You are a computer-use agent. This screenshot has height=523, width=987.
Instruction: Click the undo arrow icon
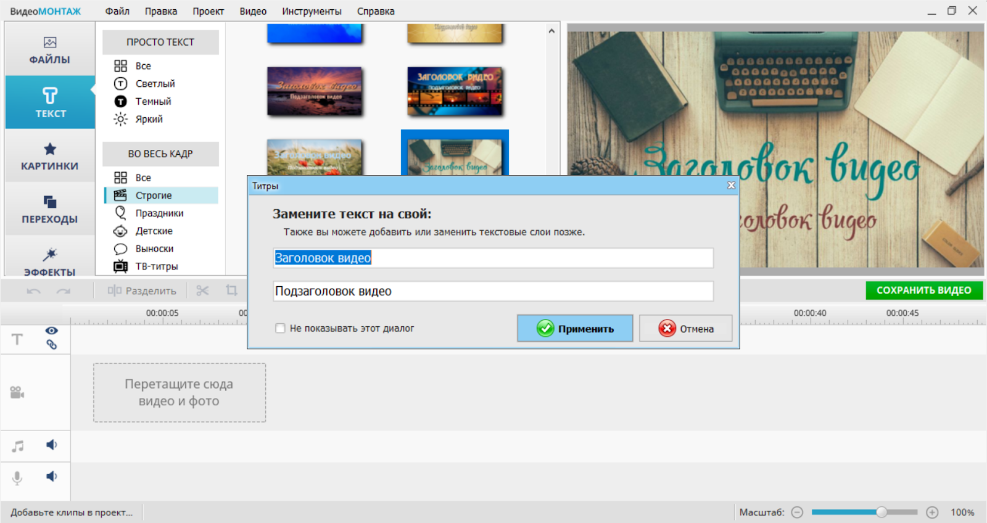tap(34, 290)
